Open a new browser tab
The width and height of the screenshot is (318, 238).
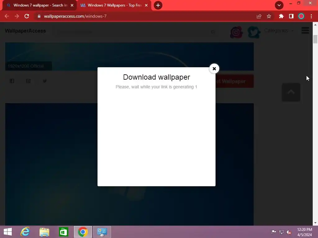pyautogui.click(x=158, y=5)
